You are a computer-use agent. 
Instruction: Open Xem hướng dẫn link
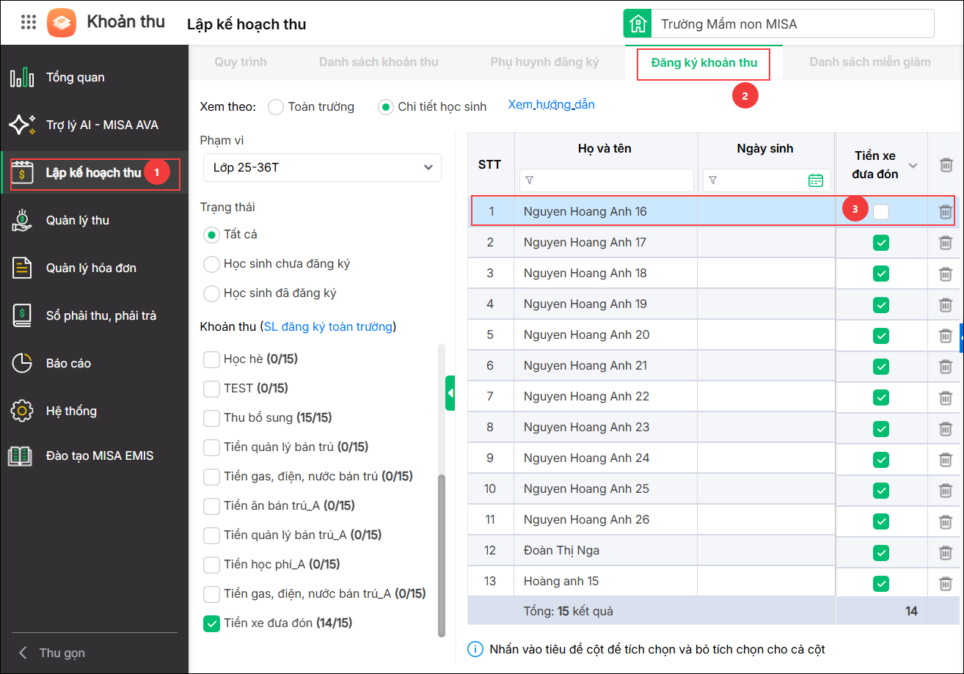tap(552, 105)
